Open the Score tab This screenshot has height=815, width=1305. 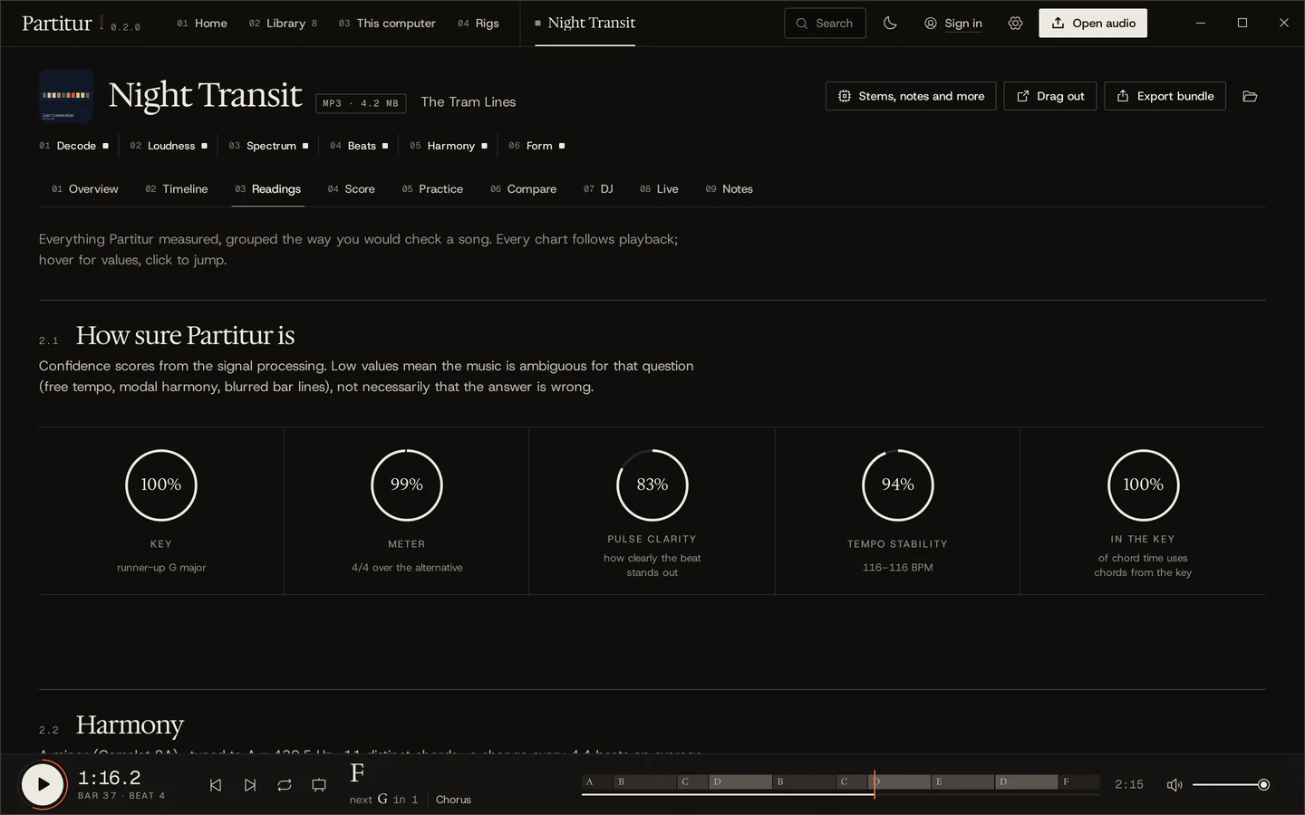click(x=352, y=189)
